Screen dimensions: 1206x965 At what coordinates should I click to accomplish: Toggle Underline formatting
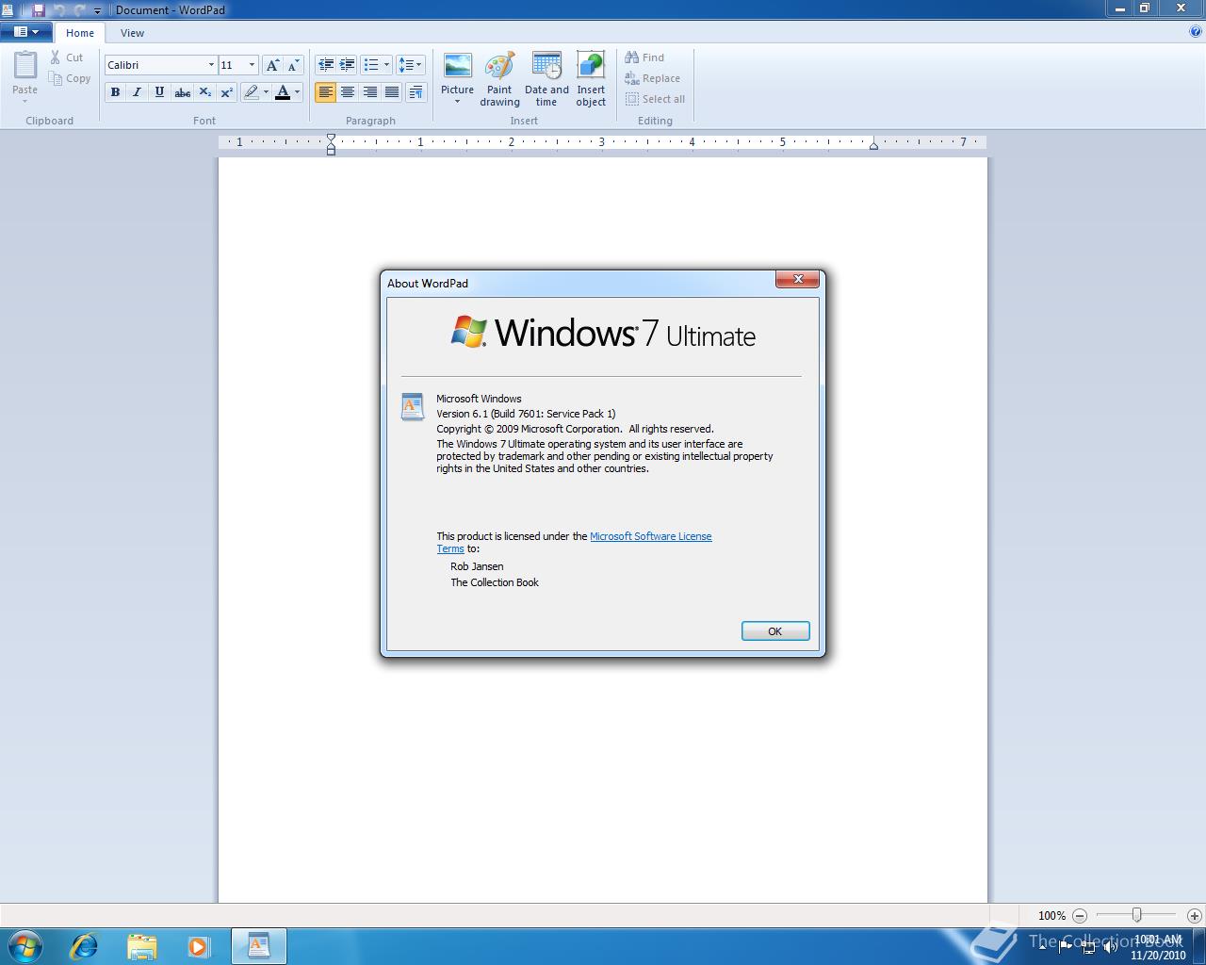click(159, 92)
